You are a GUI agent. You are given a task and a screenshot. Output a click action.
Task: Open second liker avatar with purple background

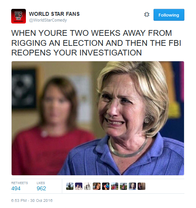[79, 186]
